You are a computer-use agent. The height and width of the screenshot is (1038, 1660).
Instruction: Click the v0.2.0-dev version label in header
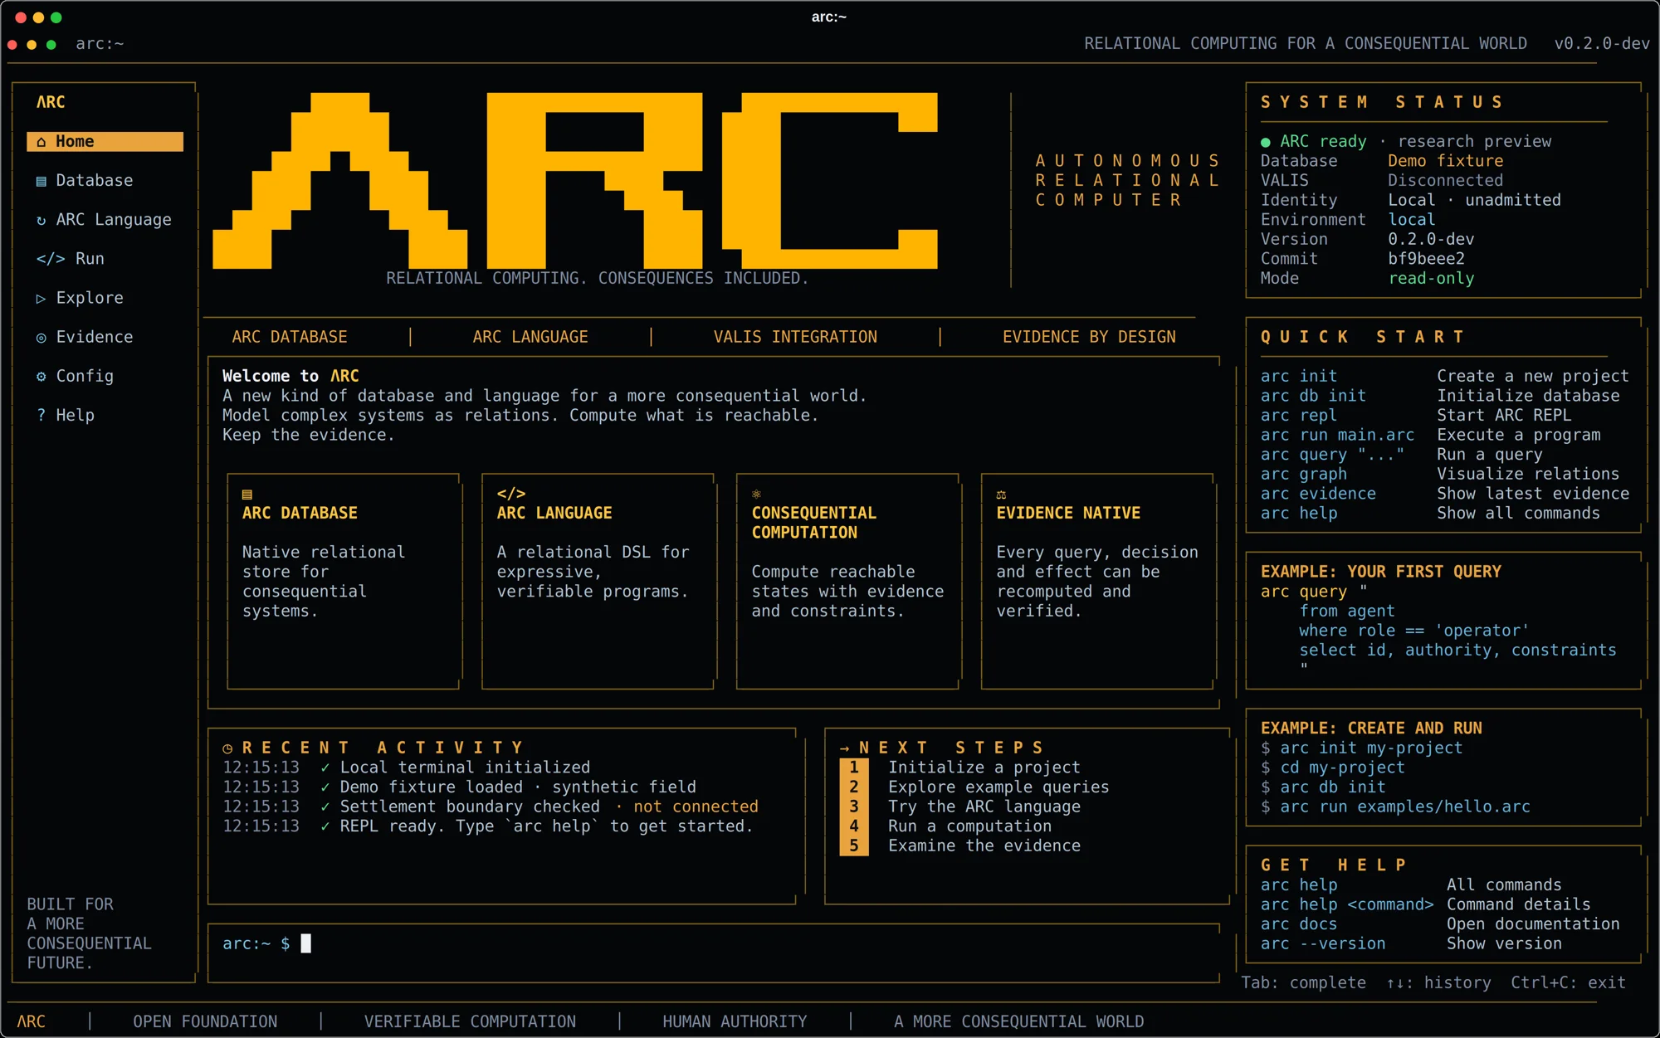pos(1602,44)
